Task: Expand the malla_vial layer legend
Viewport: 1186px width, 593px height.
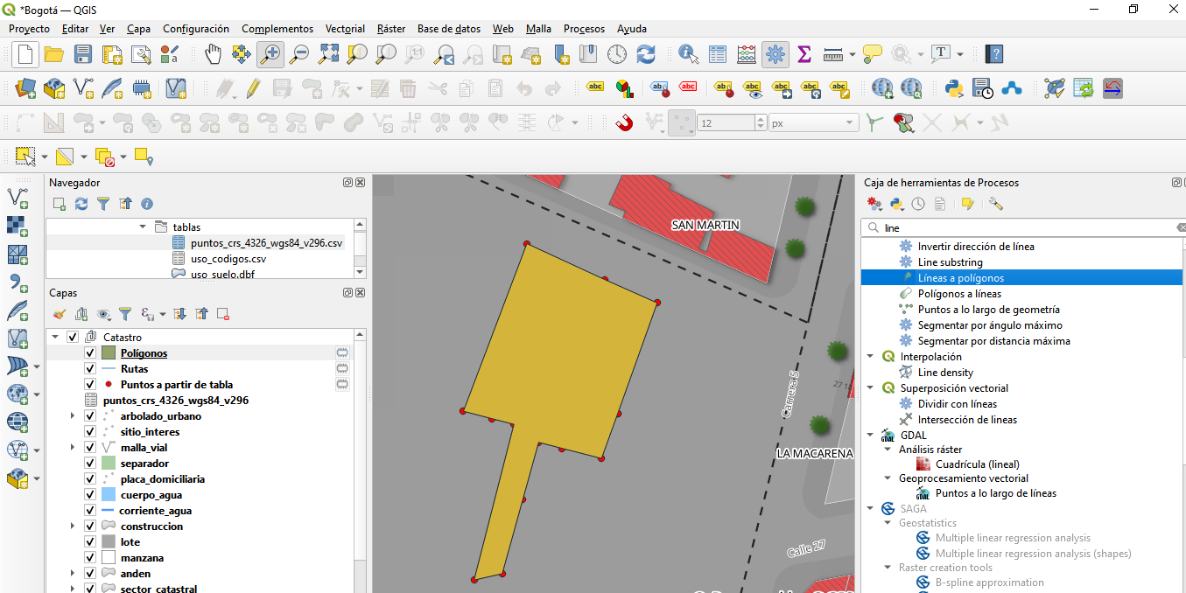Action: [x=74, y=448]
